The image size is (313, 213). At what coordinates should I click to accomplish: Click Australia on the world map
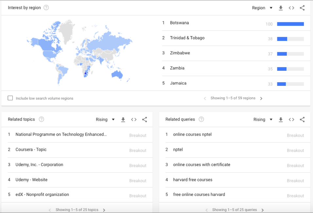pyautogui.click(x=117, y=75)
